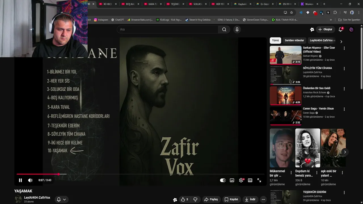The width and height of the screenshot is (363, 204).
Task: Open the Notion extension icon
Action: coord(328,12)
